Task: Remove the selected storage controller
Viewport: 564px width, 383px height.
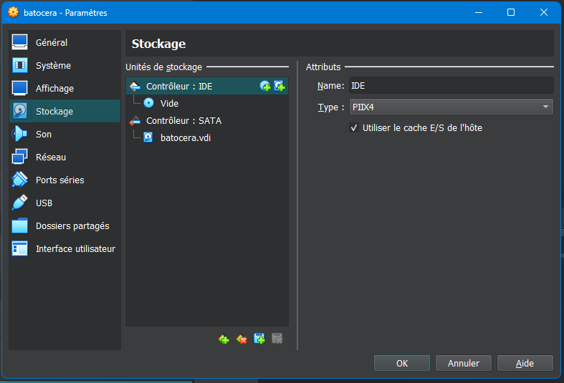Action: pyautogui.click(x=242, y=339)
